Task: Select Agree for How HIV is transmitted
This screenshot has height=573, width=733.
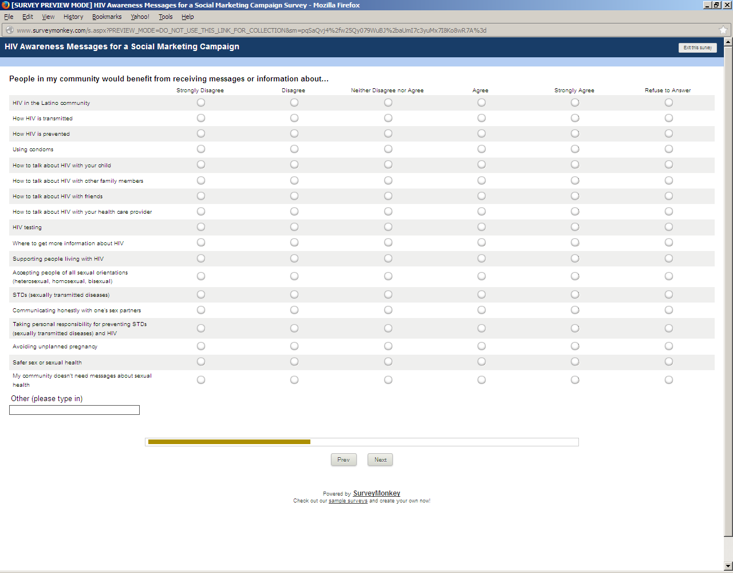Action: coord(482,118)
